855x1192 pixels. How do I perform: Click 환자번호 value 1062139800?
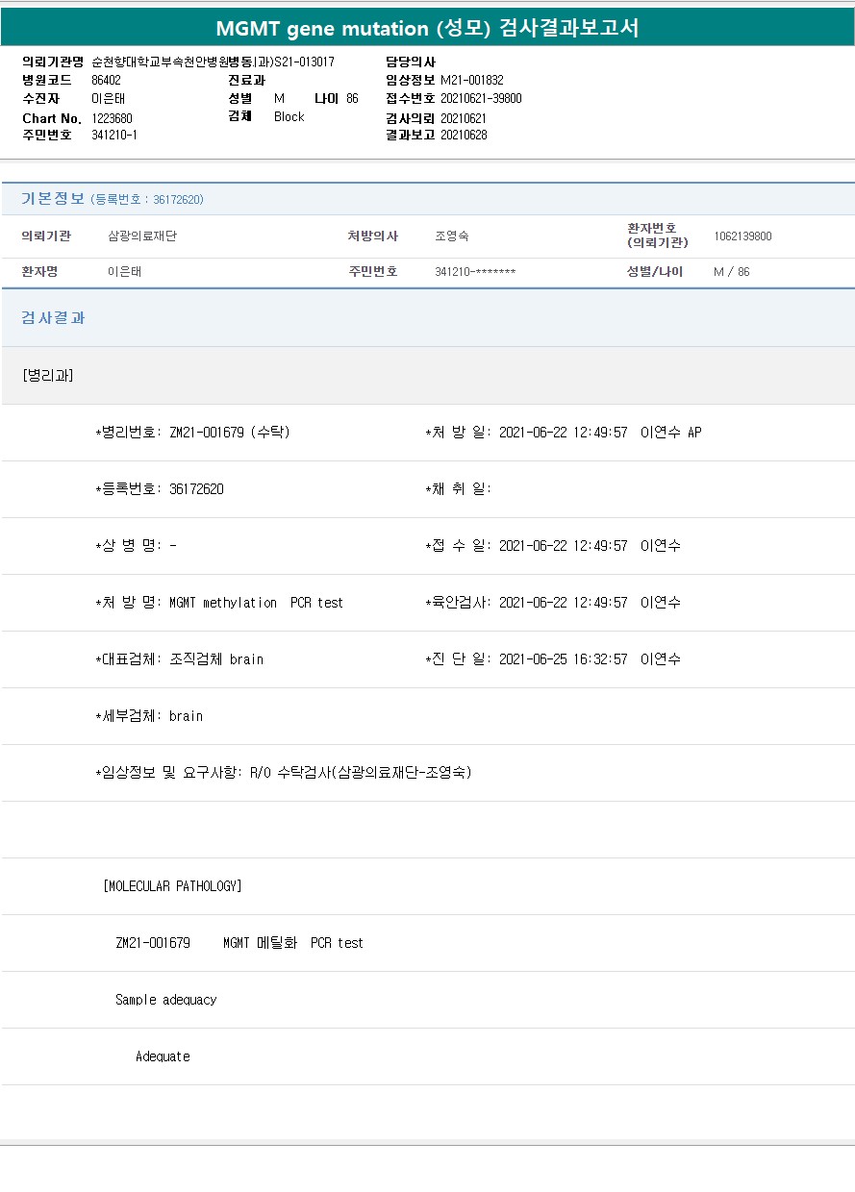[742, 236]
